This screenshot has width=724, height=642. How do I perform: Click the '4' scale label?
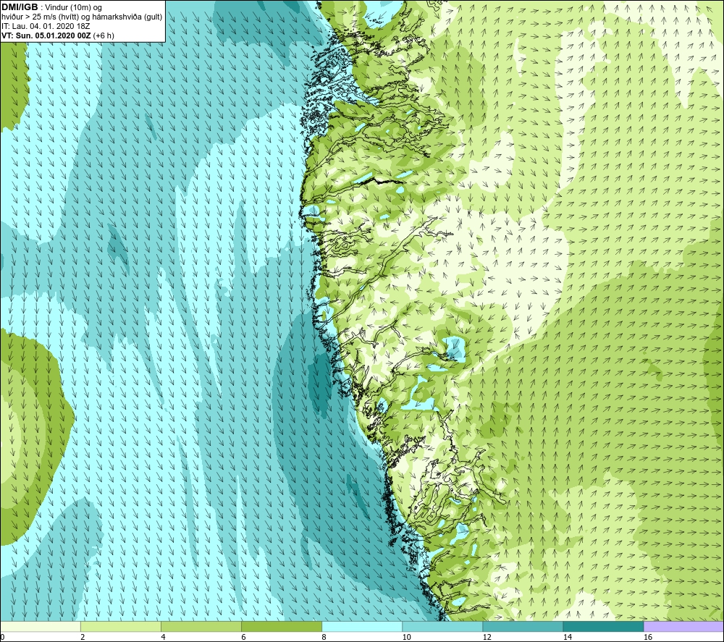163,637
